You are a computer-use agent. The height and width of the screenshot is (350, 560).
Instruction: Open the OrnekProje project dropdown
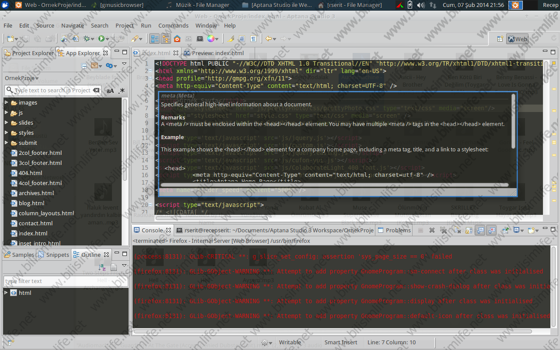[x=21, y=78]
